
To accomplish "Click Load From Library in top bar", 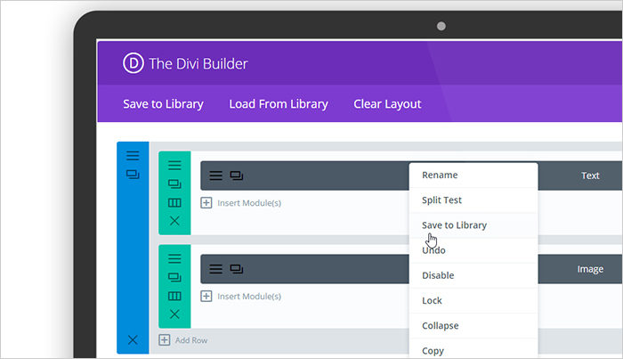I will click(278, 104).
